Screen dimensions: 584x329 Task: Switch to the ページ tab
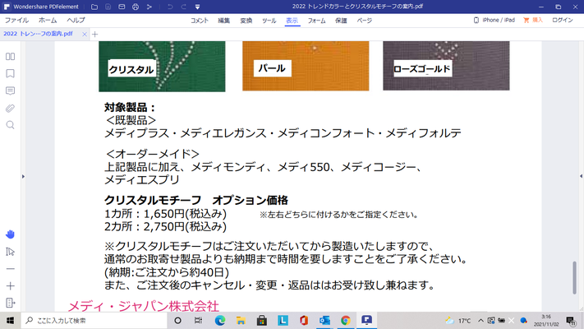(364, 21)
